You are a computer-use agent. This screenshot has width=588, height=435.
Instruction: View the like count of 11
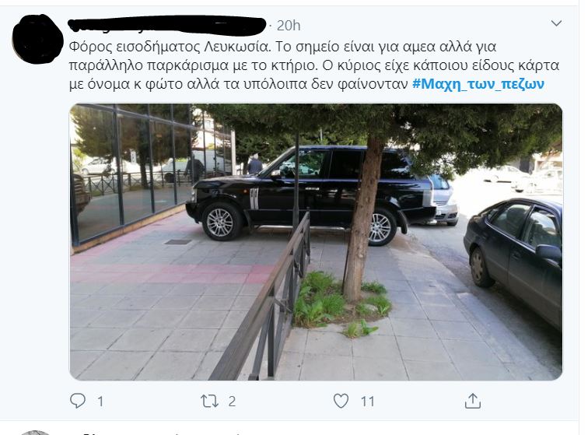[367, 402]
